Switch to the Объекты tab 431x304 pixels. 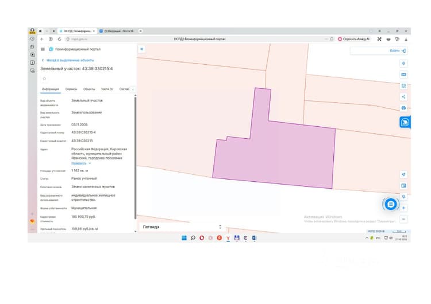pos(89,89)
